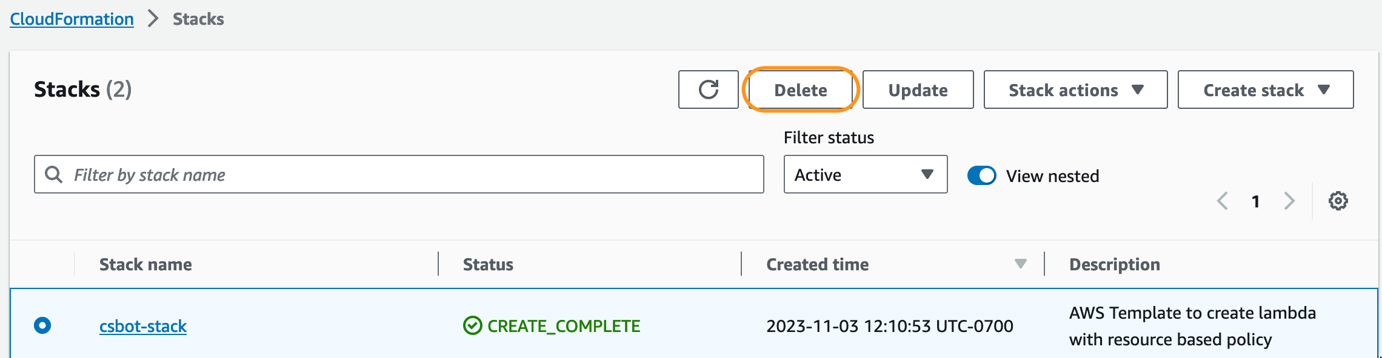The image size is (1382, 358).
Task: Click the green CREATE_COMPLETE status icon
Action: (x=473, y=325)
